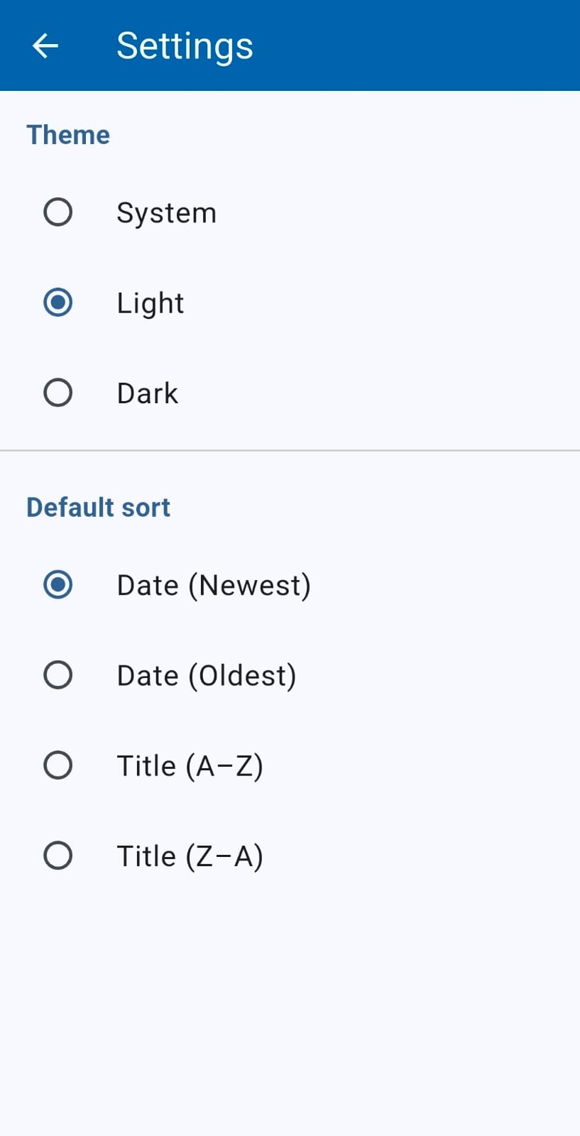
Task: Click the Date (Newest) radio circle
Action: point(58,585)
